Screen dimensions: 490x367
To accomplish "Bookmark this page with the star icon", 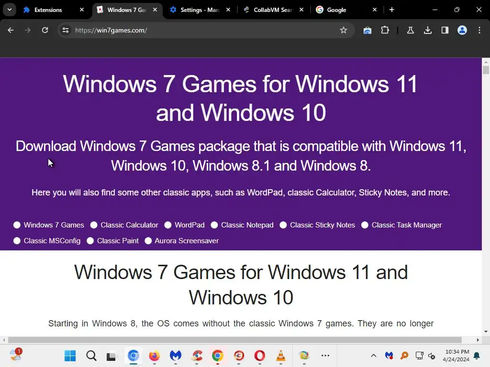I will tap(344, 30).
